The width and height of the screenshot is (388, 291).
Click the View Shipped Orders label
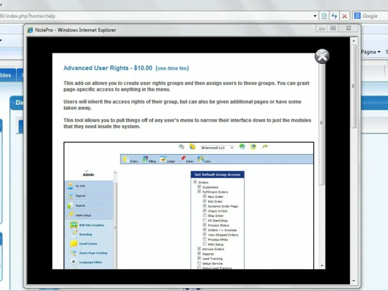point(223,235)
